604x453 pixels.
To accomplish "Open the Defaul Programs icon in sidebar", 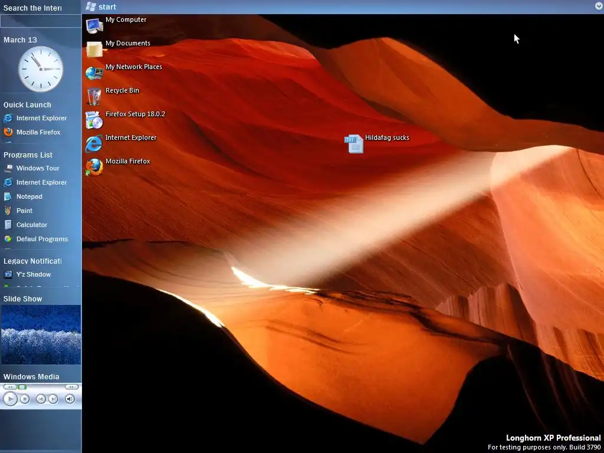I will click(8, 239).
